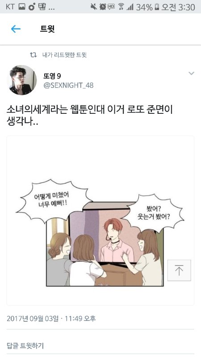Click the retweet icon above the tweet
Screen dimensions: 201x357
coord(33,55)
